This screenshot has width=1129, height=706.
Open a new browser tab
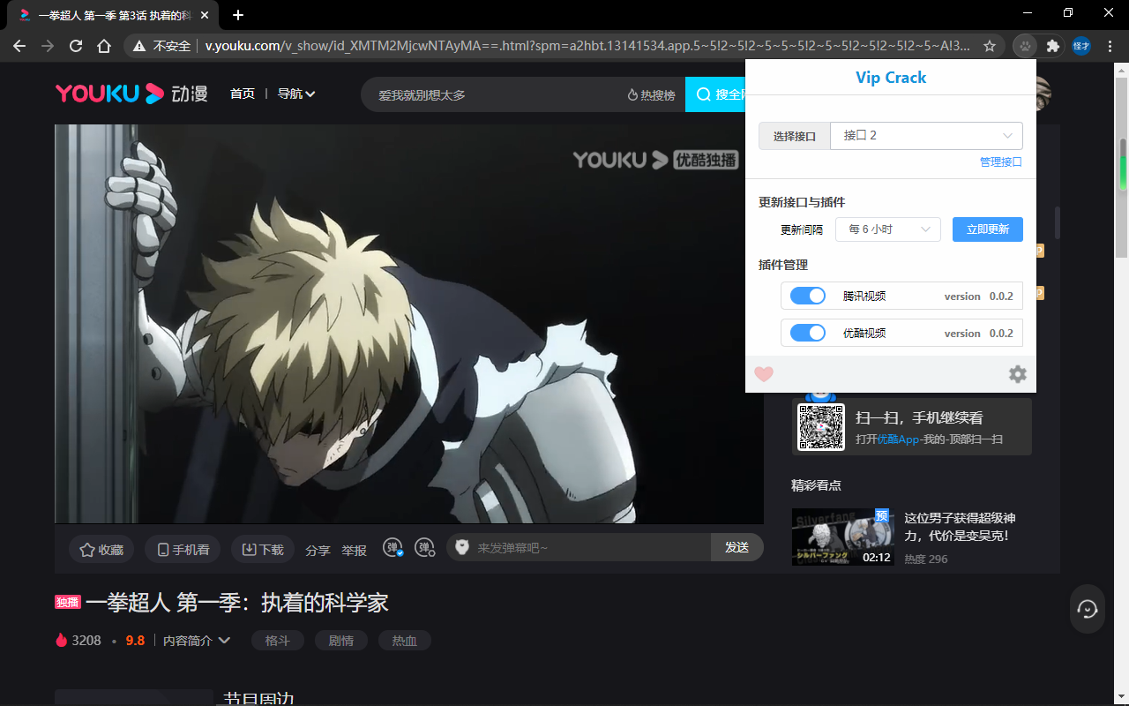(x=237, y=15)
